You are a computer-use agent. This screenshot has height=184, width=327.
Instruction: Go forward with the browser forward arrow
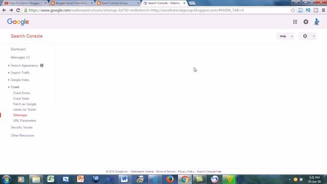[11, 10]
